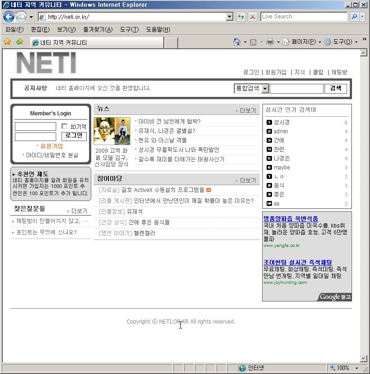This screenshot has width=370, height=374.
Task: Click the NETI site logo
Action: click(46, 63)
